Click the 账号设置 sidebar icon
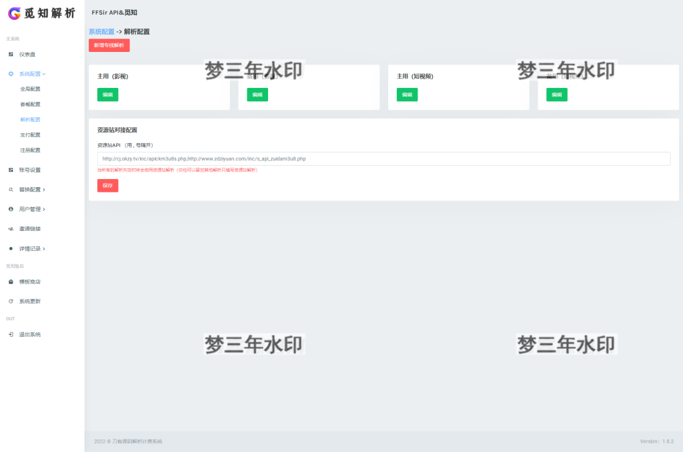This screenshot has width=683, height=452. [x=11, y=170]
